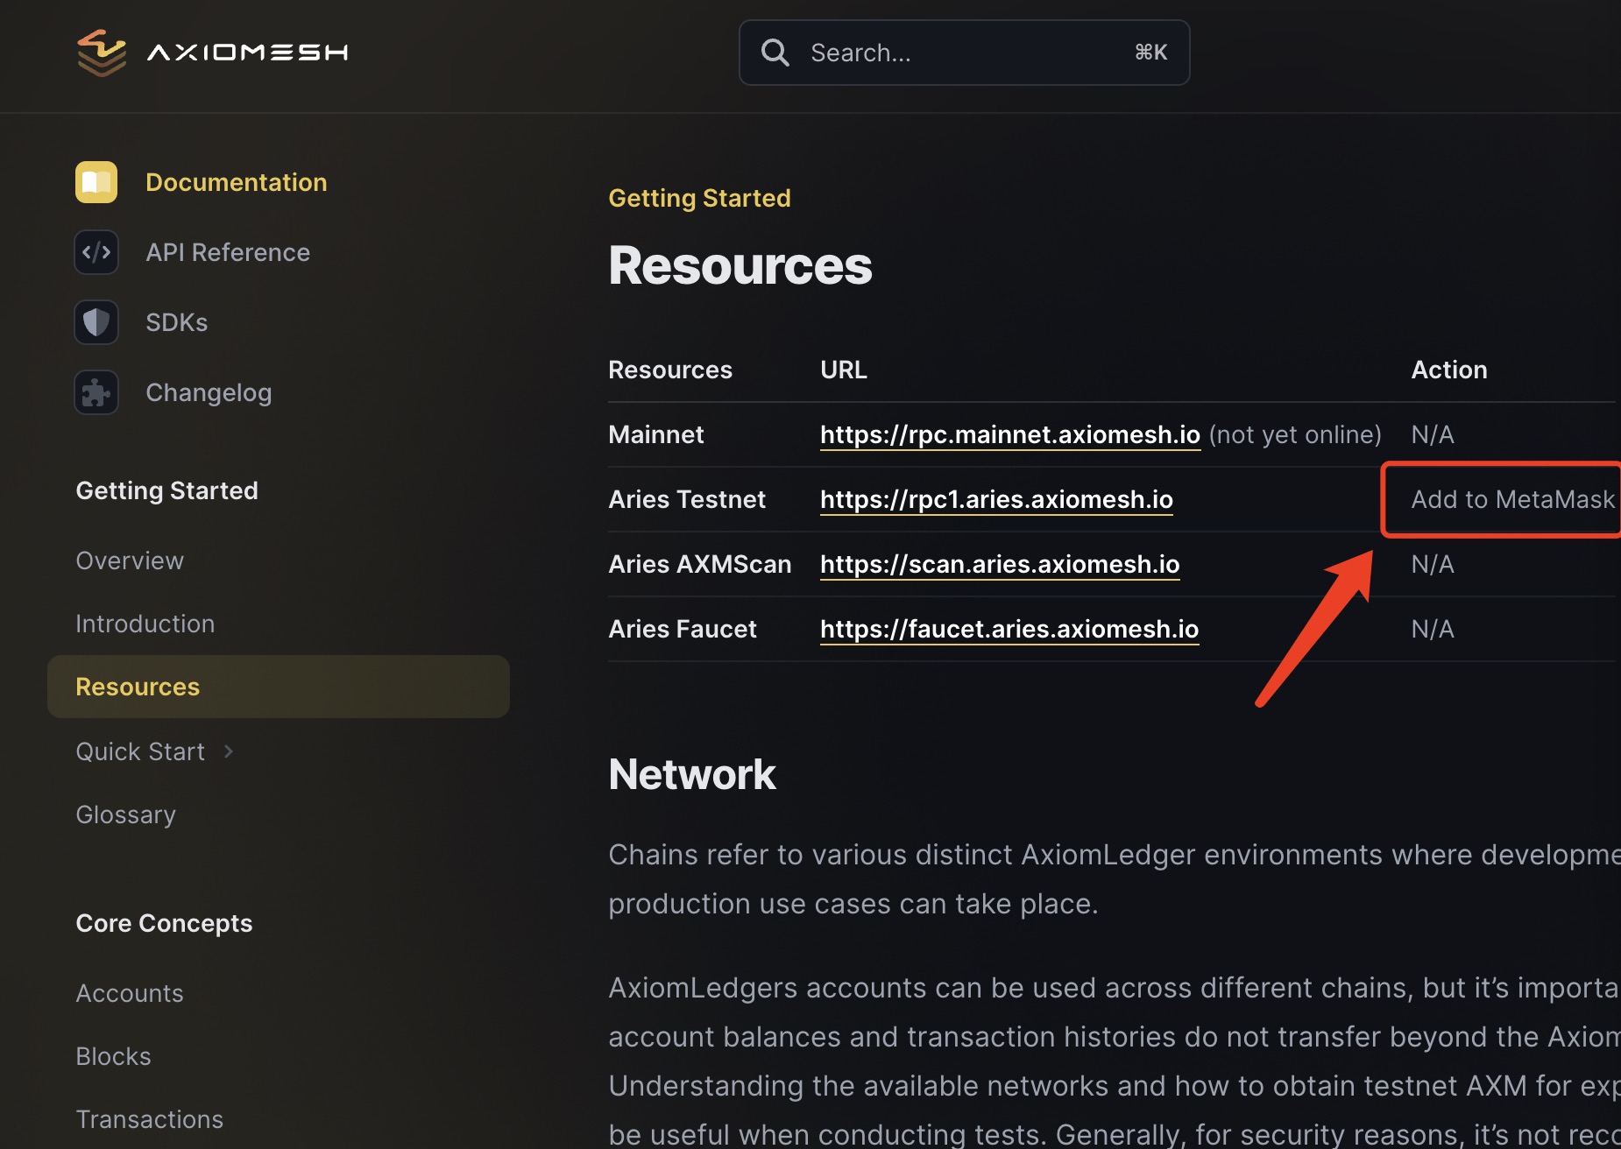The image size is (1621, 1149).
Task: Click the Changelog puzzle icon
Action: pos(96,392)
